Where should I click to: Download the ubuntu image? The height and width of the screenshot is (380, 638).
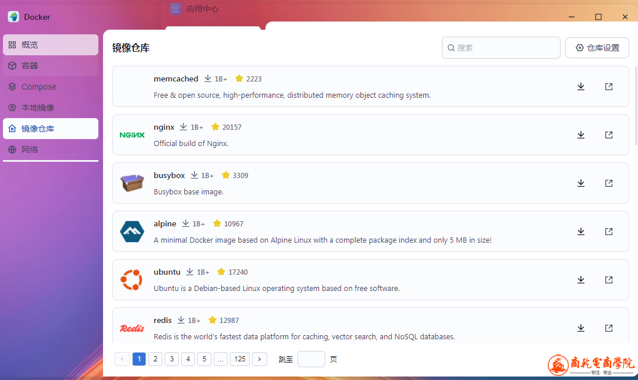pyautogui.click(x=580, y=280)
